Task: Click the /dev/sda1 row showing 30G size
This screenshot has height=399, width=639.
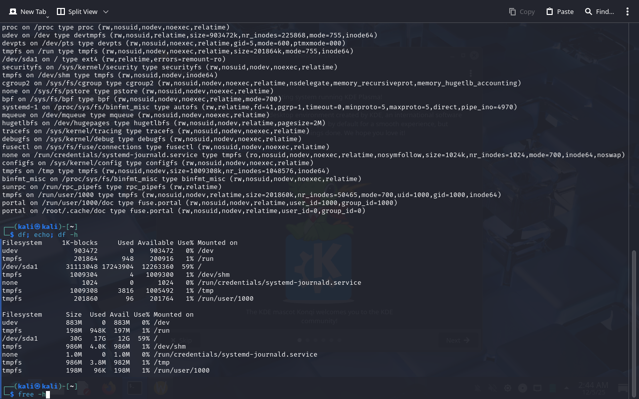Action: pos(100,338)
